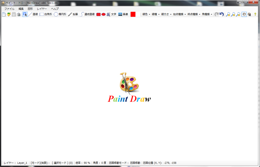Click the 倍率 90 % status entry
The image size is (260, 167).
point(83,163)
